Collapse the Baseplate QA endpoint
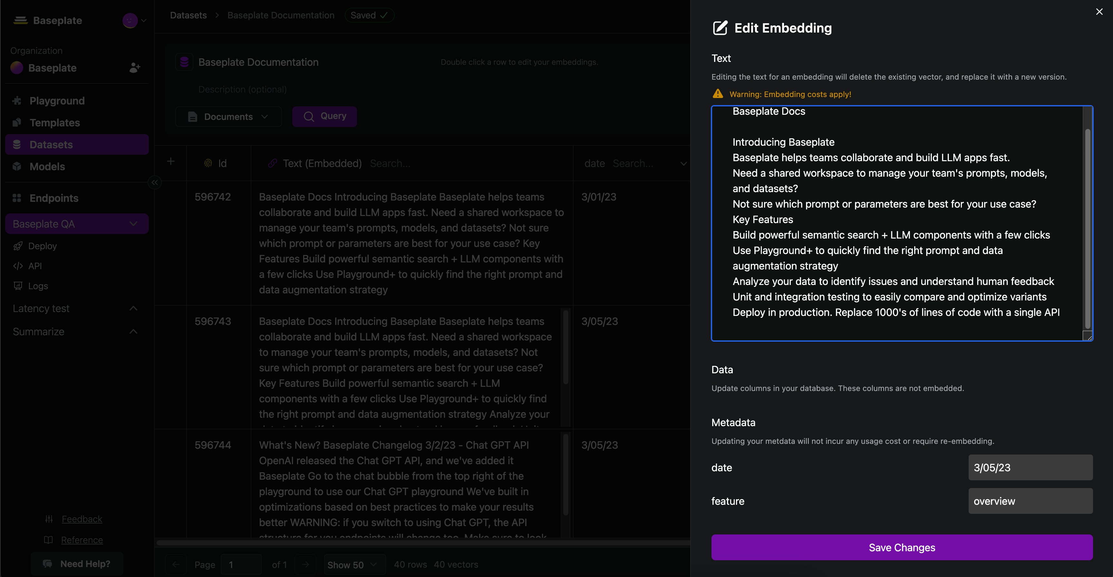Image resolution: width=1113 pixels, height=577 pixels. point(133,224)
